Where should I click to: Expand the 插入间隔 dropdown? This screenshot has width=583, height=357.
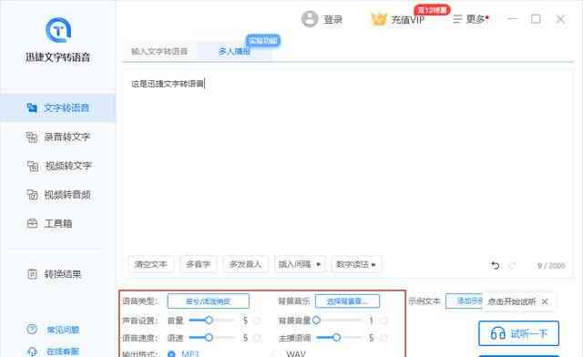tap(300, 264)
